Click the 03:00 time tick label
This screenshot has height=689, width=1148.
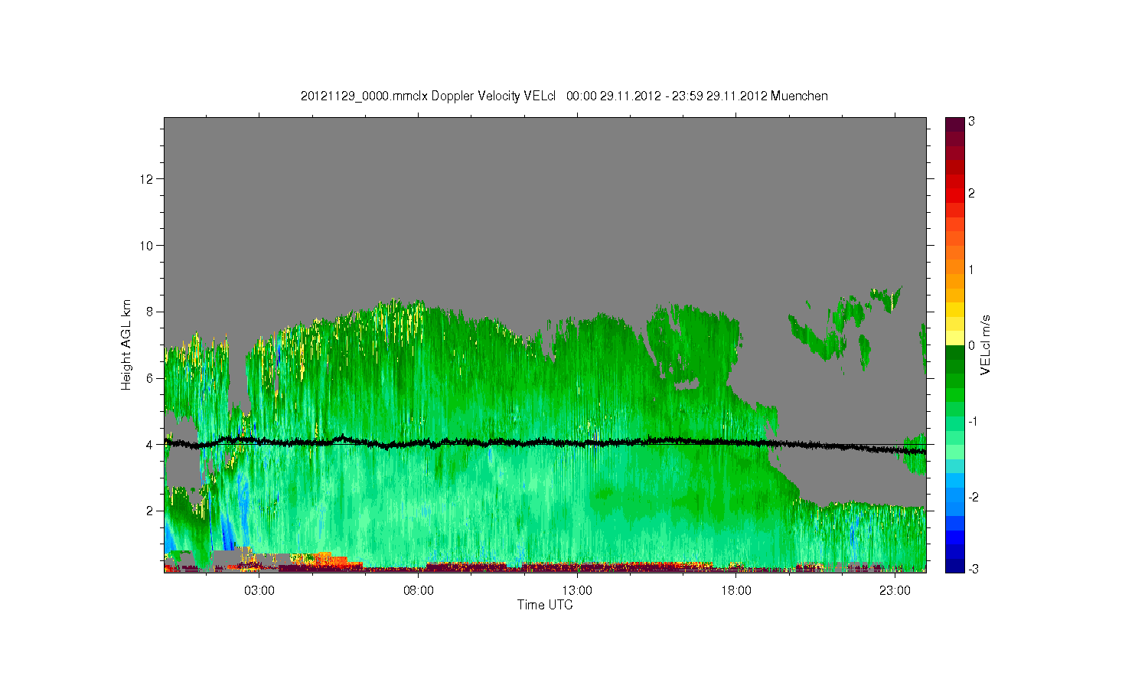259,590
